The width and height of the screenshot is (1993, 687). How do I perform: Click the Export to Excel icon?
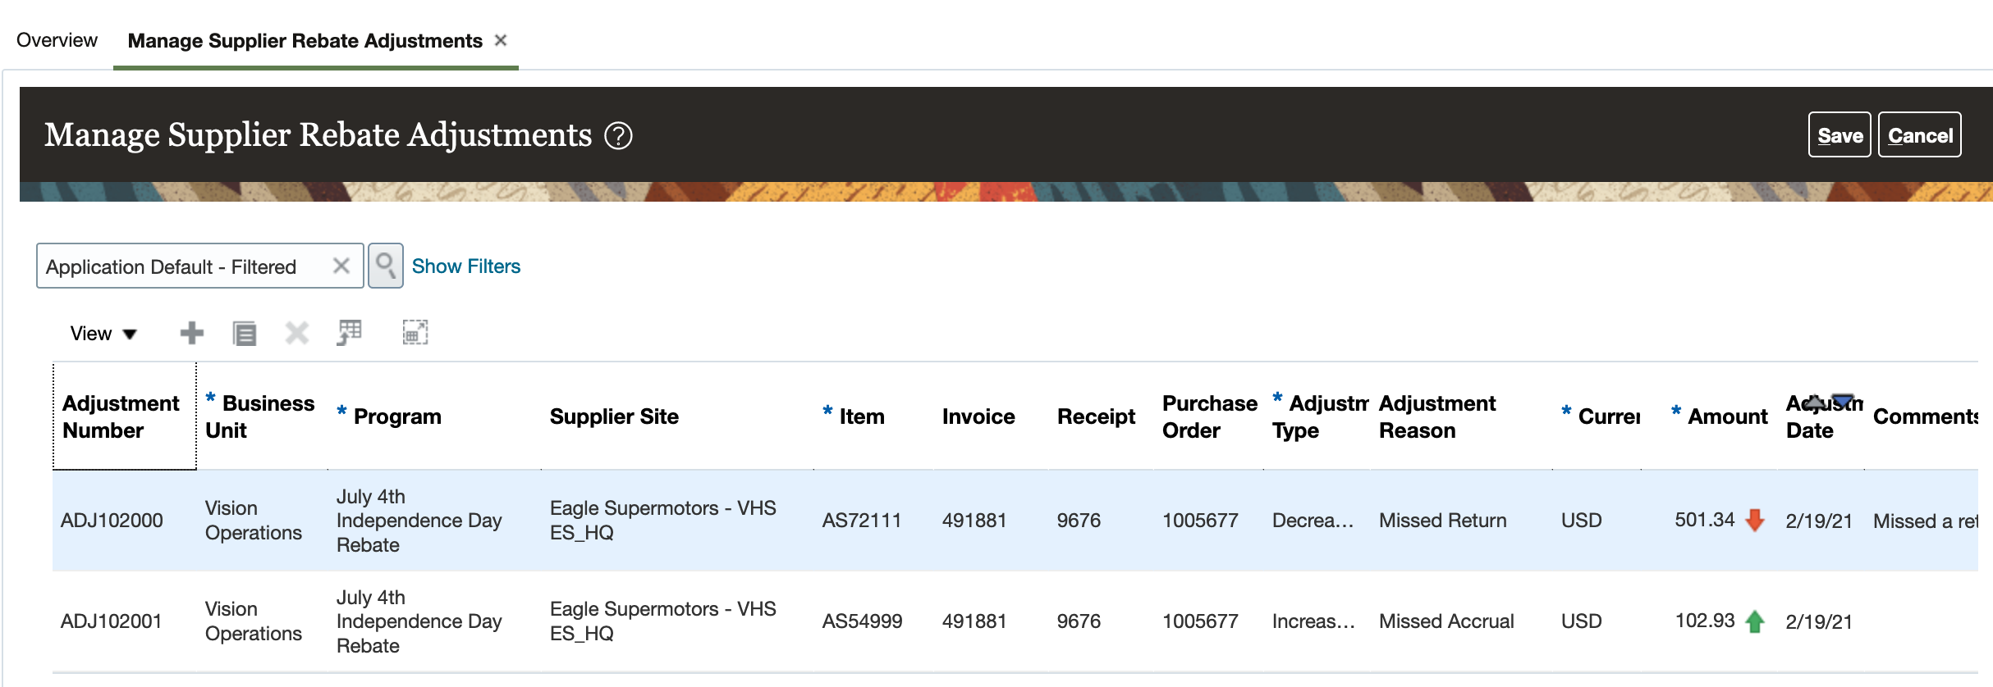point(350,333)
